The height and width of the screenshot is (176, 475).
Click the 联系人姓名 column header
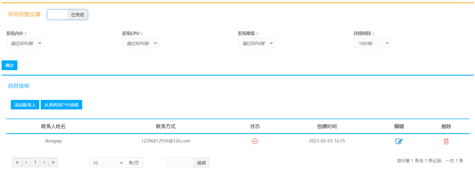(x=53, y=126)
